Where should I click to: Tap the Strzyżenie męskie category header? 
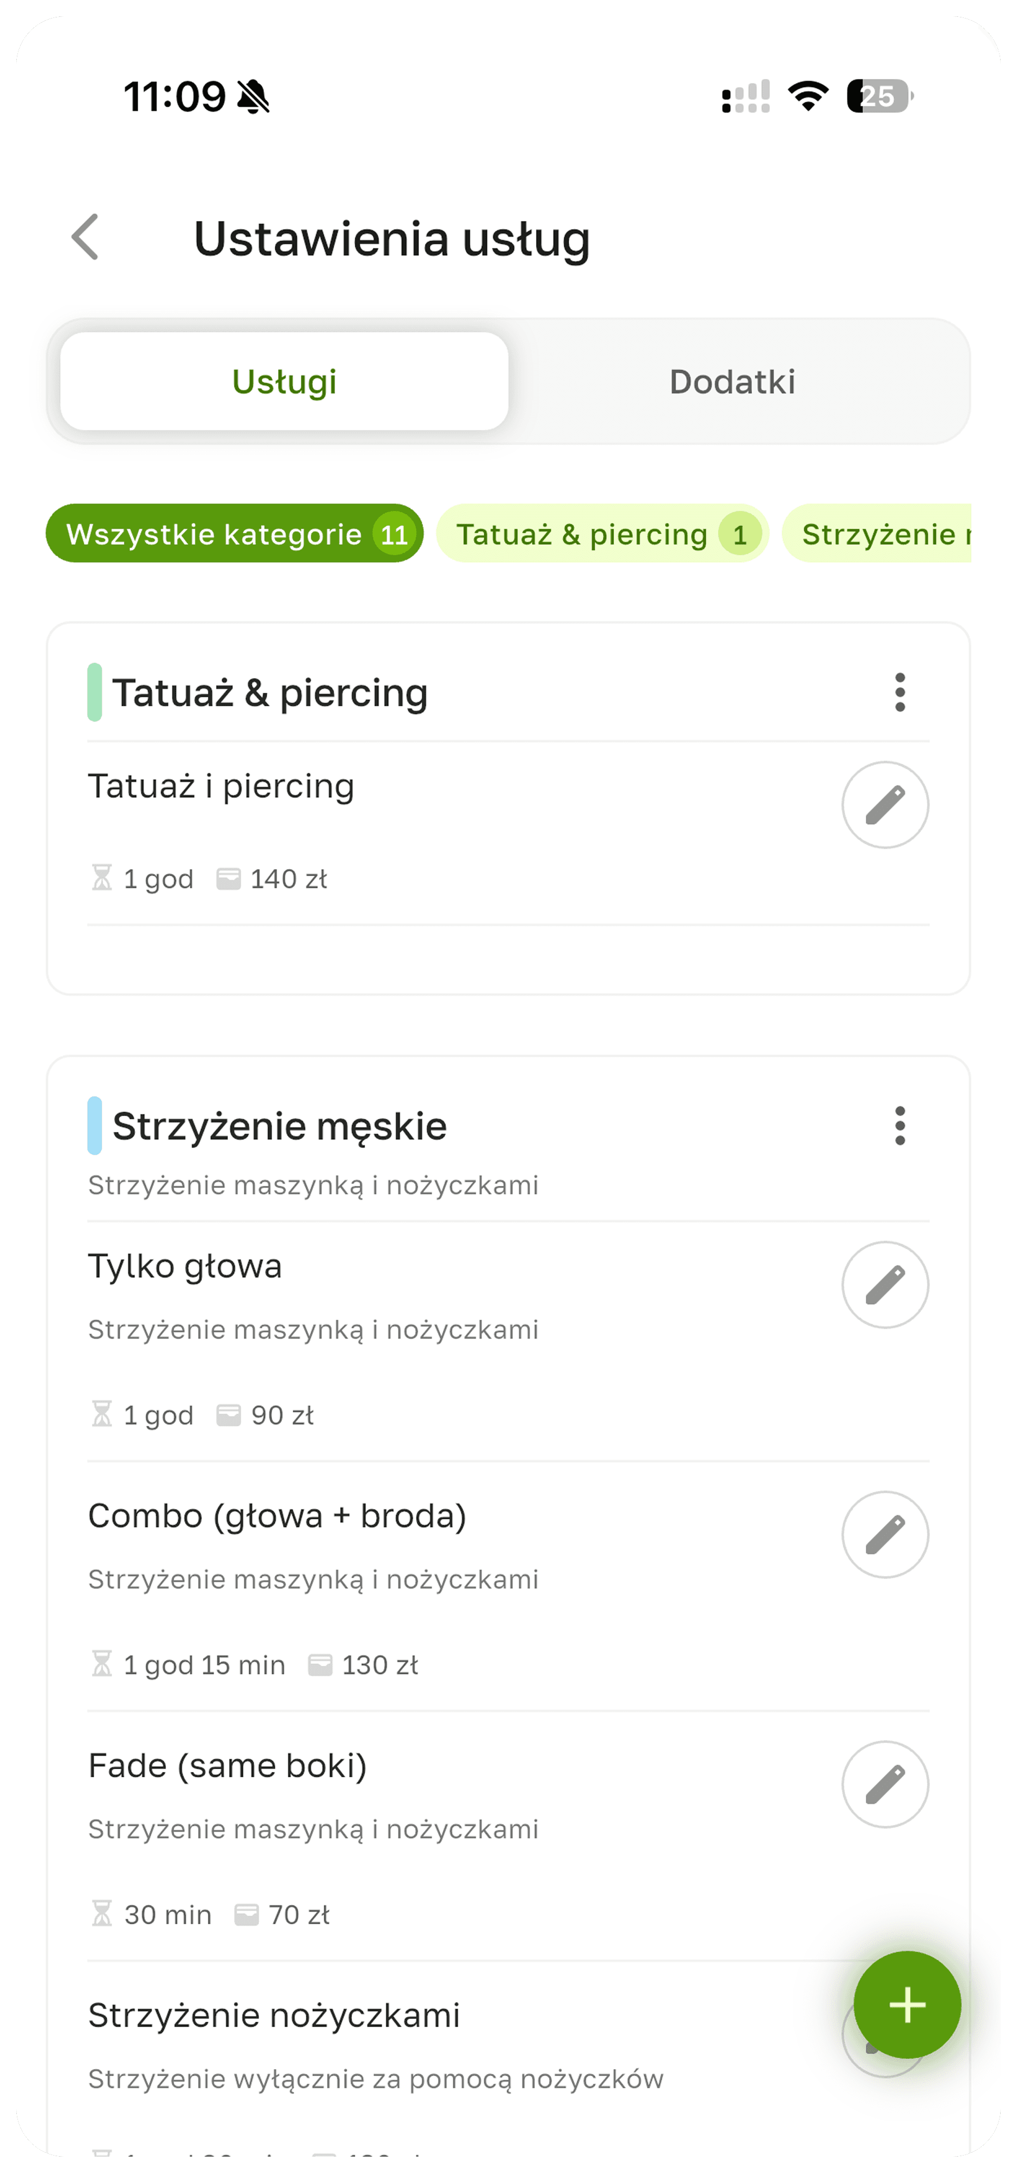coord(280,1126)
